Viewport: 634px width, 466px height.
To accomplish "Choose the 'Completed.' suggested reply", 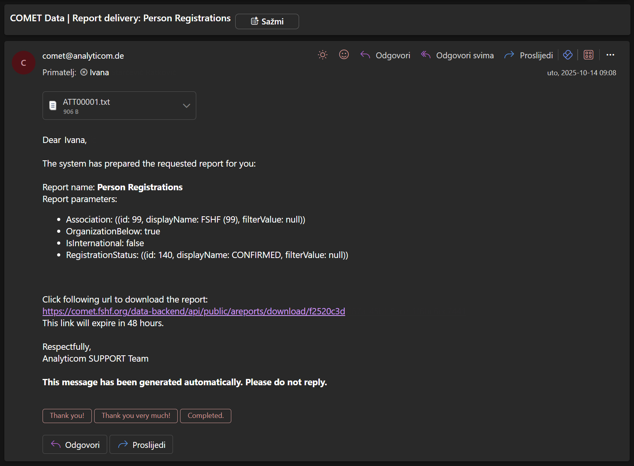I will [205, 416].
